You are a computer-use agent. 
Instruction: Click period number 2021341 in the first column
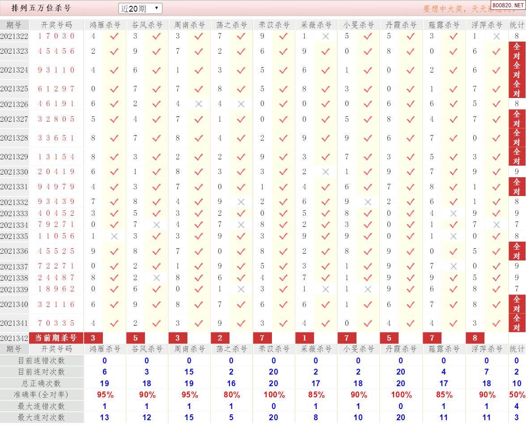14,323
